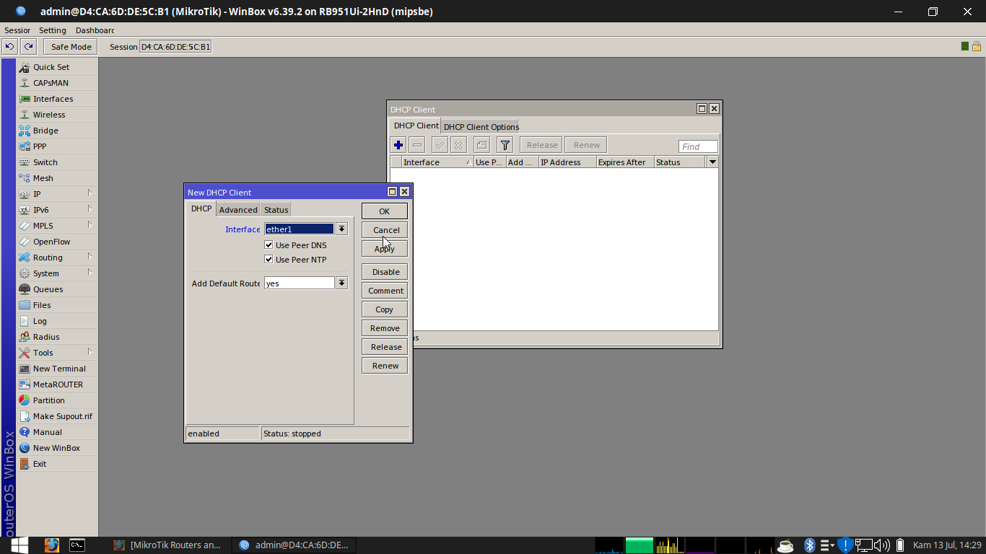Click Disable in New DHCP Client dialog

pyautogui.click(x=385, y=272)
